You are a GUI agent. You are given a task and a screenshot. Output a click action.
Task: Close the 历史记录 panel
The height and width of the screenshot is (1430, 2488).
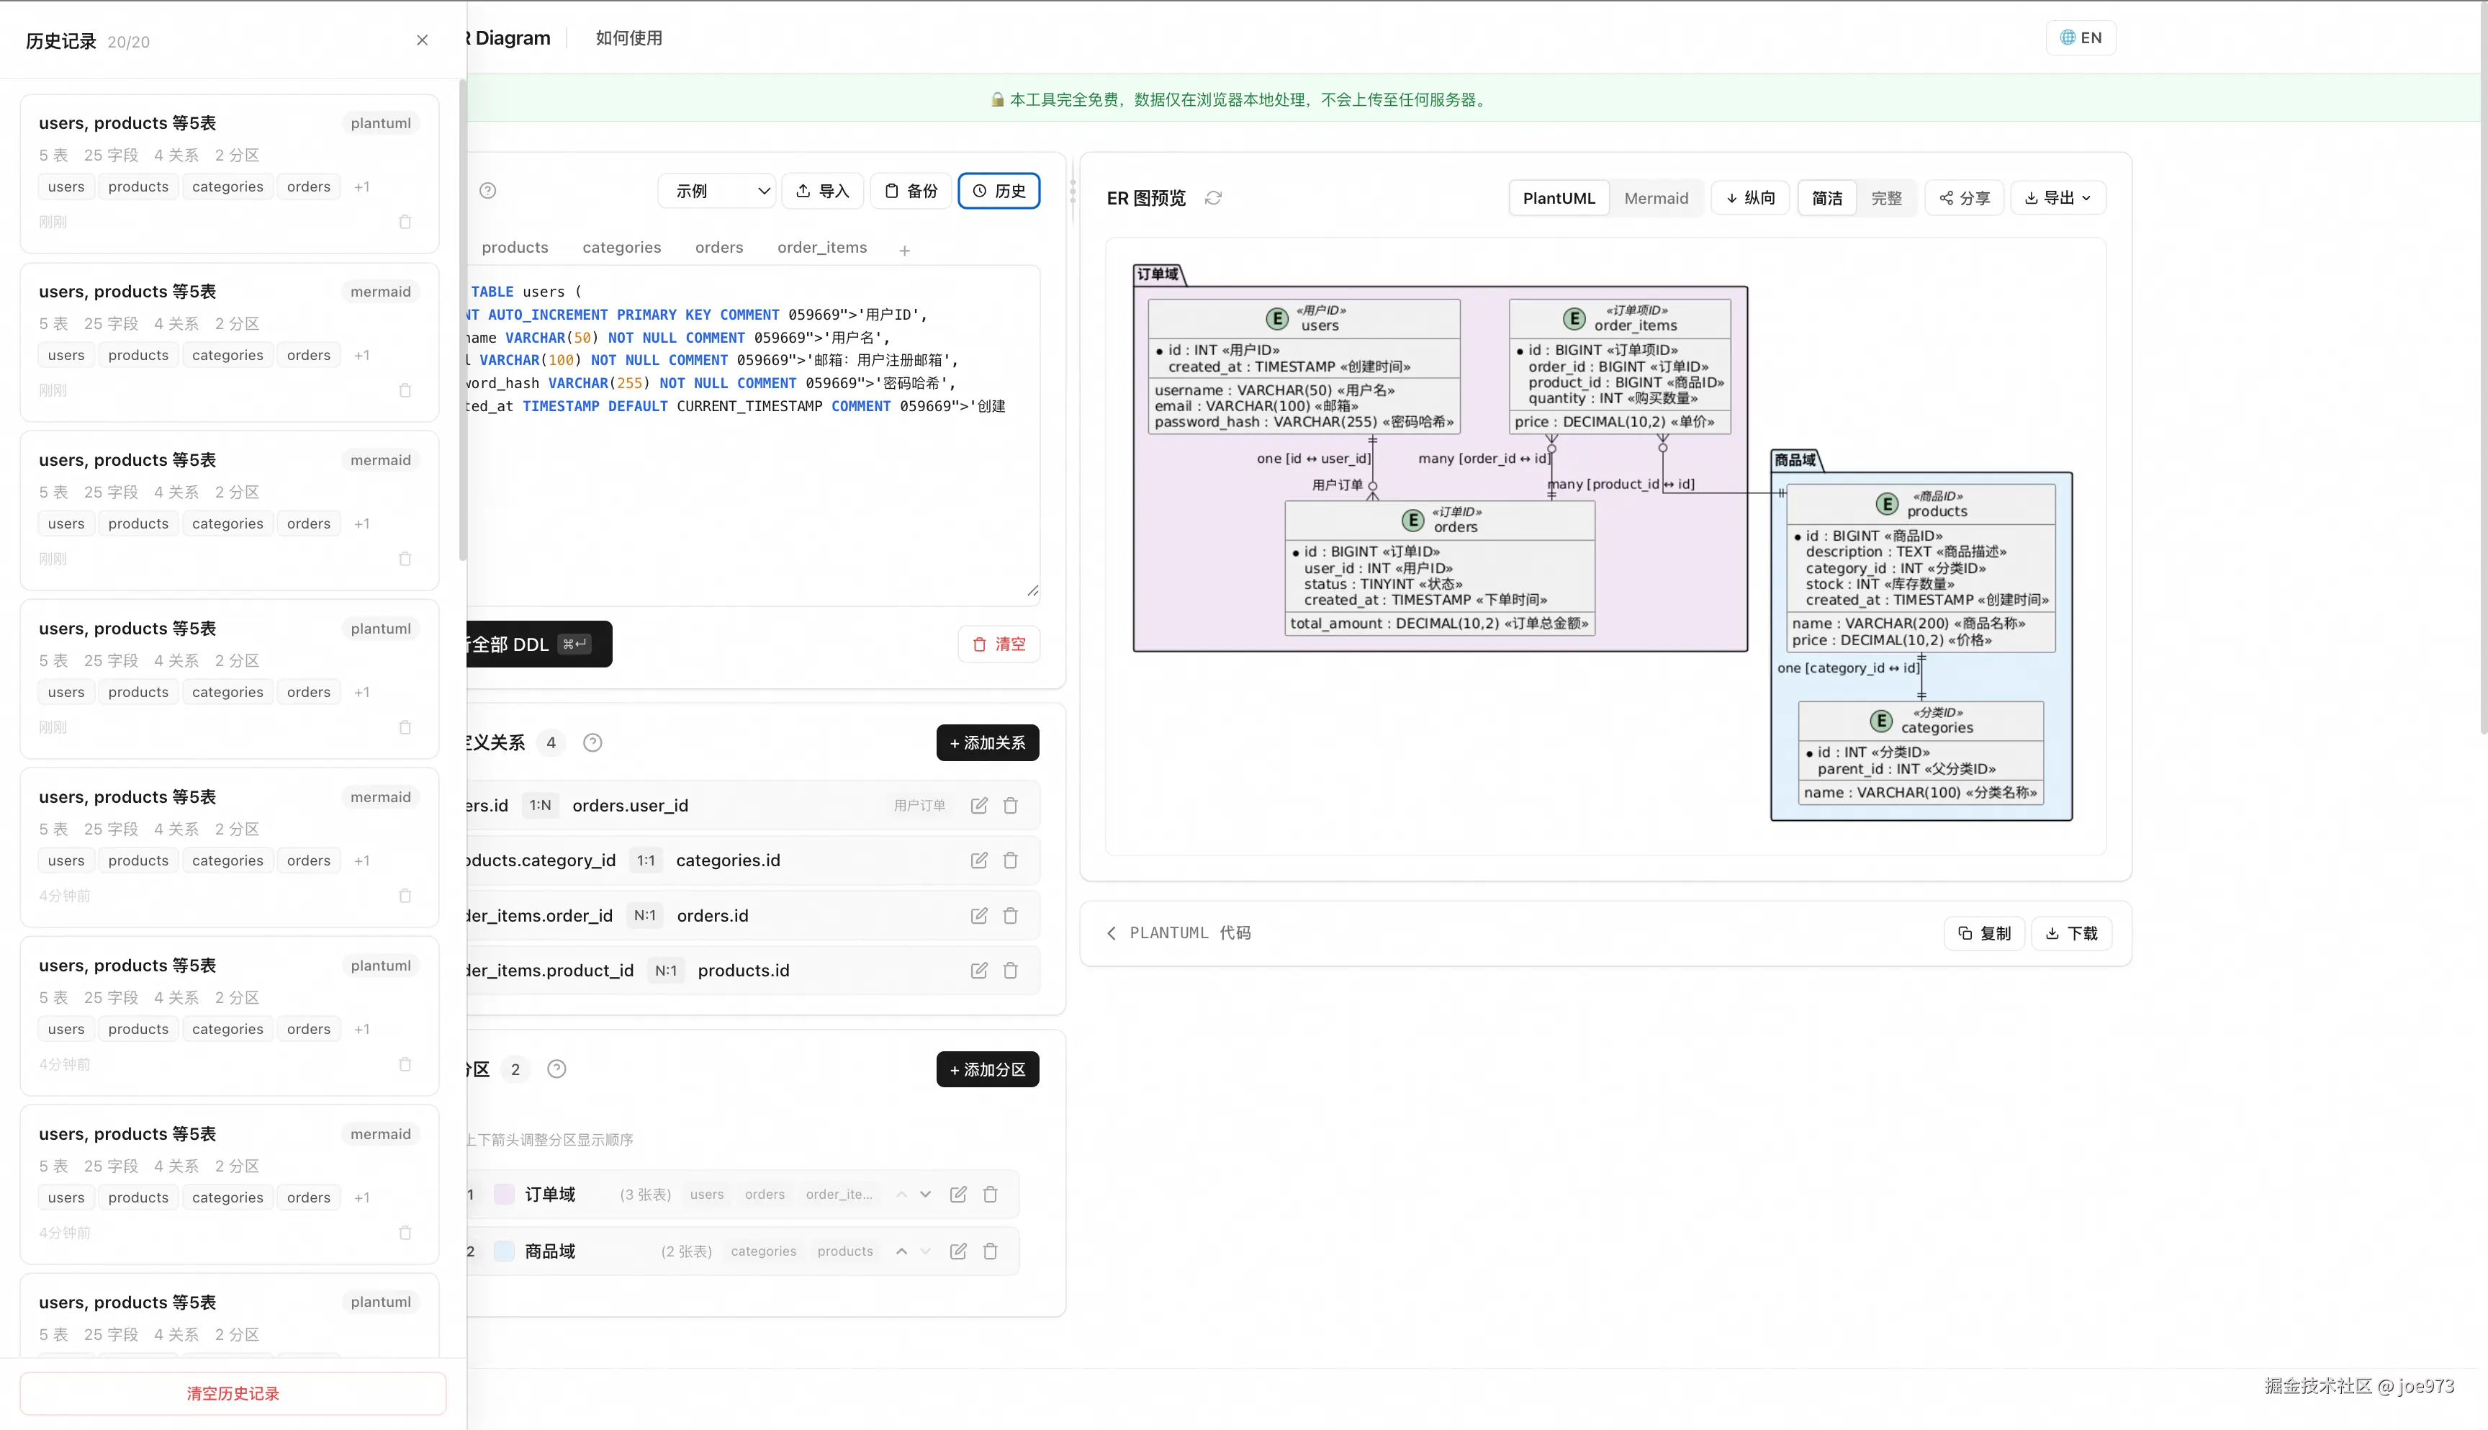coord(422,40)
